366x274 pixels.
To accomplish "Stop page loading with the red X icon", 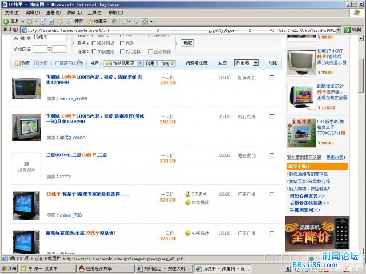I will [x=42, y=22].
